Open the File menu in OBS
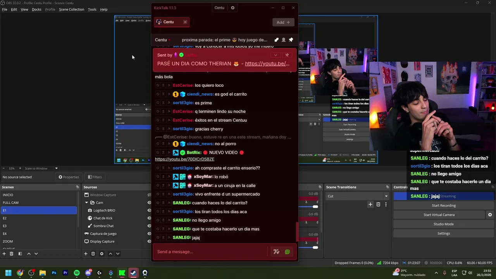Viewport: 496px width, 279px height. point(5,9)
